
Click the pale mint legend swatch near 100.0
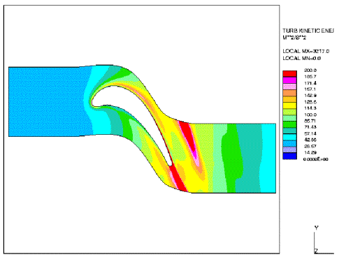tap(289, 118)
